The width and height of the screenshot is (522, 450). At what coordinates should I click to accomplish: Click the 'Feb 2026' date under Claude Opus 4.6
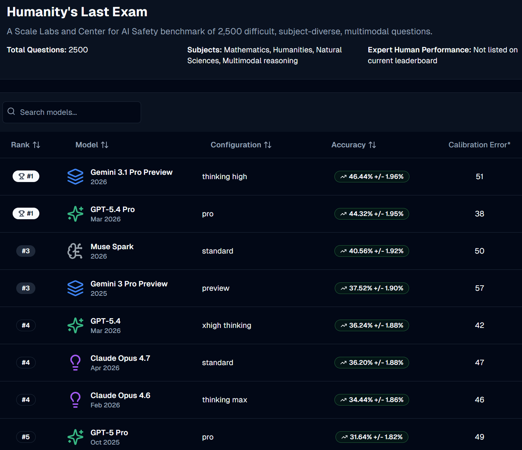105,405
